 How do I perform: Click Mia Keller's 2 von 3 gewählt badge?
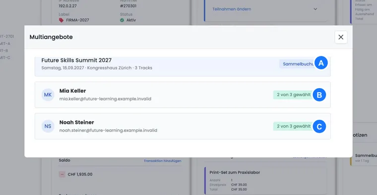coord(294,95)
